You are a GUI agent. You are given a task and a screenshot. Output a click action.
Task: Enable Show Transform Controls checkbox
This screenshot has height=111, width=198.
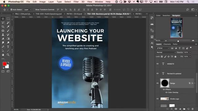pyautogui.click(x=34, y=10)
